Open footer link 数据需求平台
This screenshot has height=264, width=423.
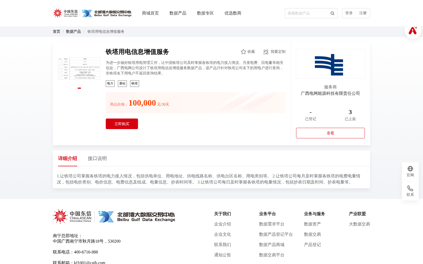click(x=272, y=224)
